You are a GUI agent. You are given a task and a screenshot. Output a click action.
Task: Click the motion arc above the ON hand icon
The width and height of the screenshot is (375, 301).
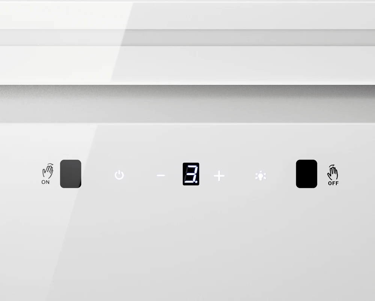point(50,165)
